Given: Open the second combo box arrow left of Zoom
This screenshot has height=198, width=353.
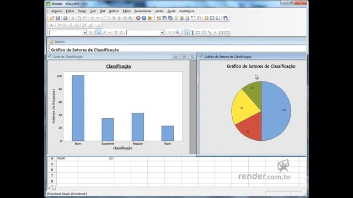Looking at the screenshot, I should (x=162, y=33).
